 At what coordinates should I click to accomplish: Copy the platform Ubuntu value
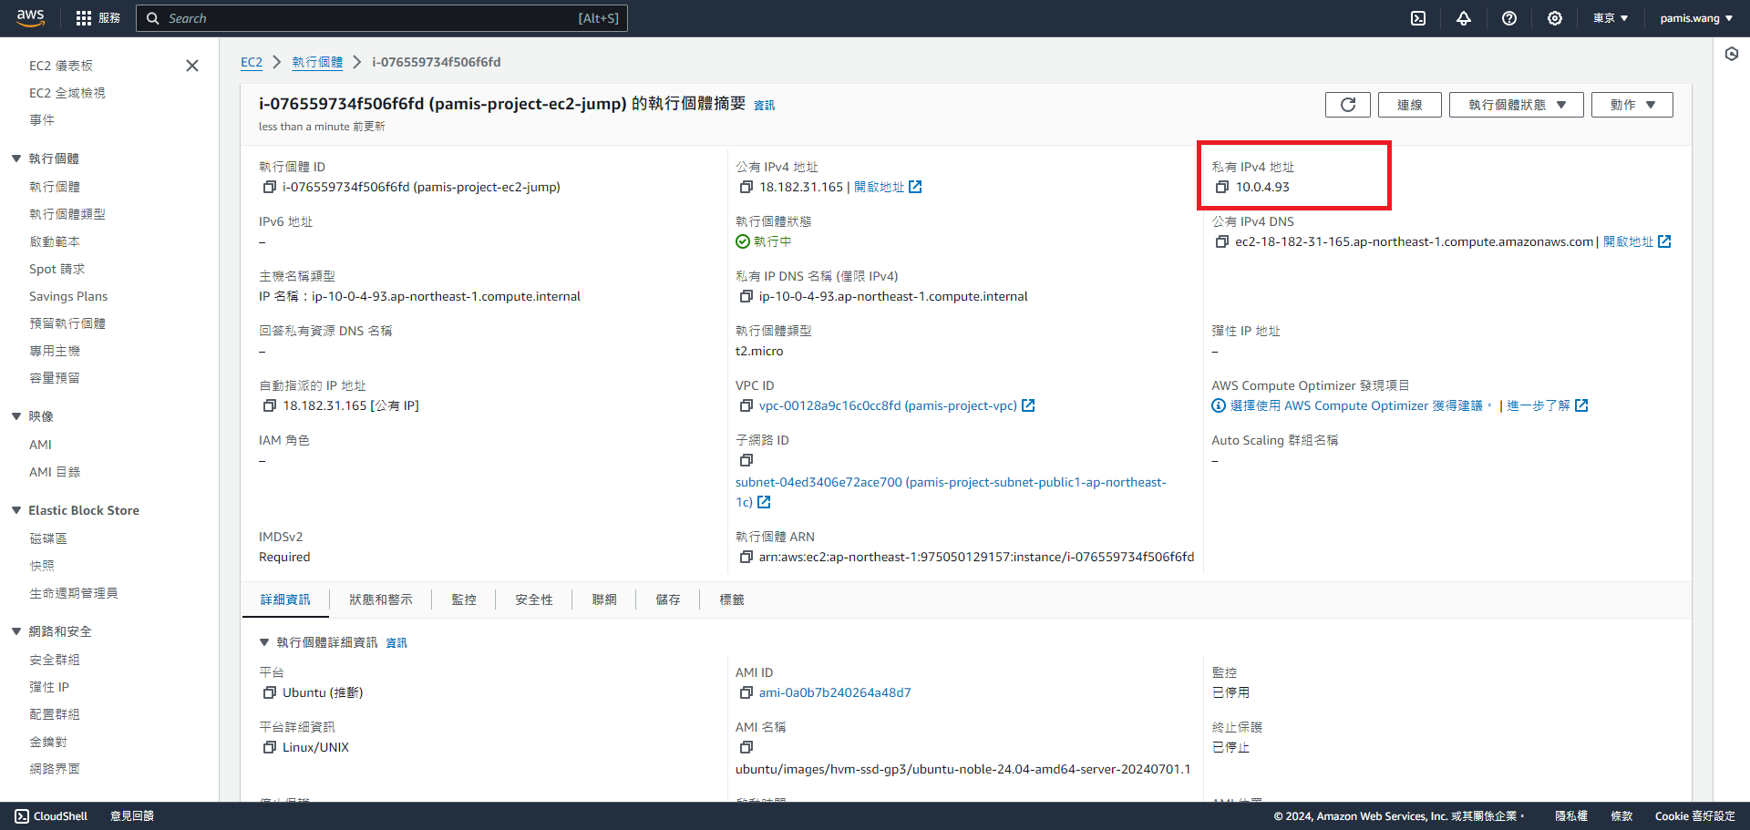point(270,692)
